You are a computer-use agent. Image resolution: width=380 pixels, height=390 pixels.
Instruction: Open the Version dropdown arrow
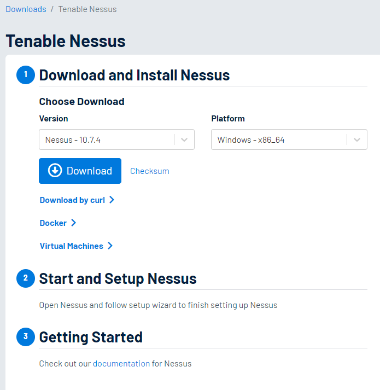[x=184, y=139]
